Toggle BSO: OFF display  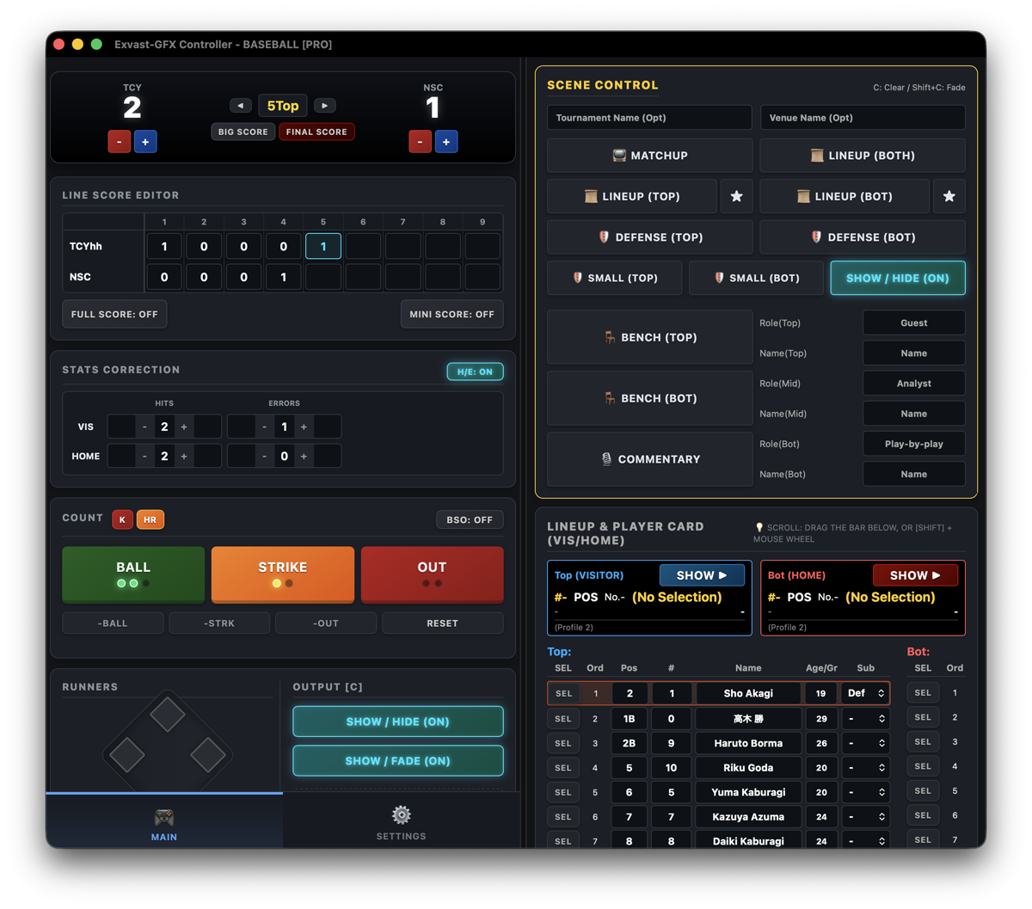470,519
